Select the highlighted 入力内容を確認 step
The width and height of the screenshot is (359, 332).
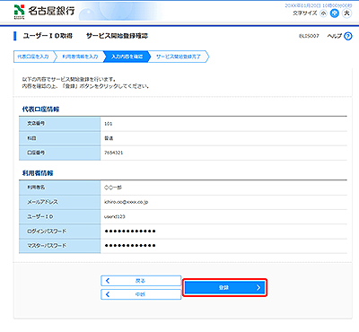tap(127, 57)
